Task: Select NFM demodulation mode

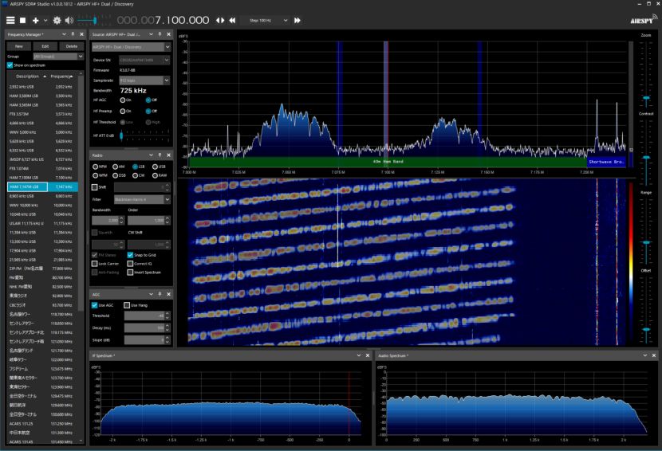Action: click(96, 167)
